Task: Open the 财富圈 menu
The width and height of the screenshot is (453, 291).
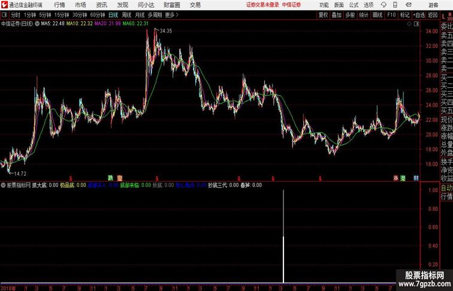Action: tap(171, 5)
